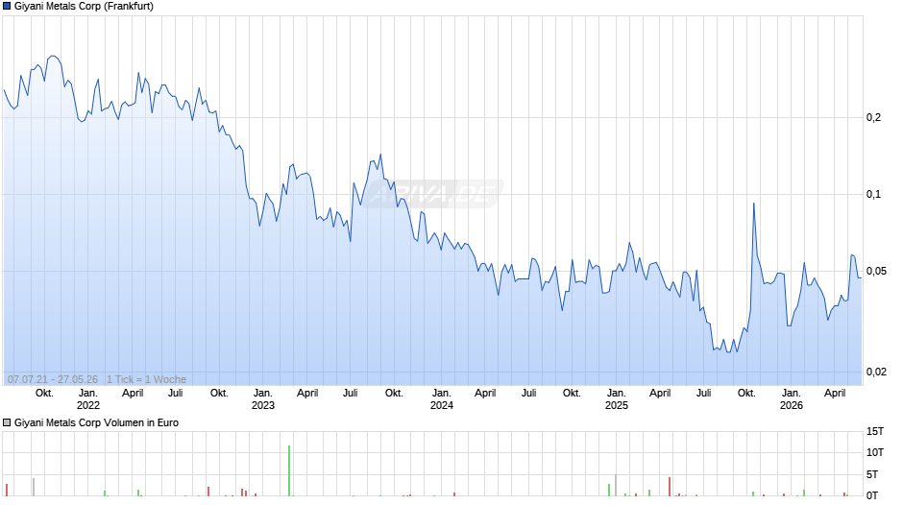Click the 15T volume axis label

[875, 431]
